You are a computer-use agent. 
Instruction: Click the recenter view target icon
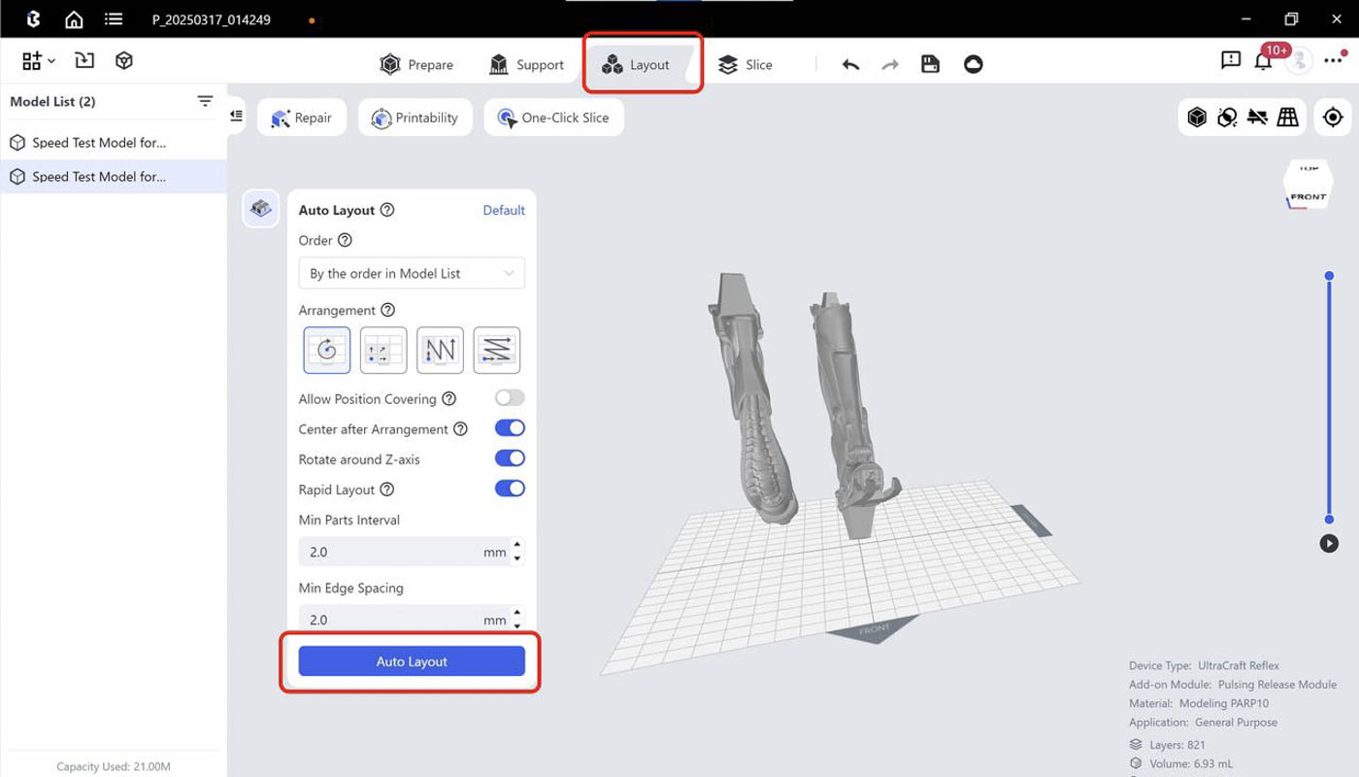(1333, 118)
